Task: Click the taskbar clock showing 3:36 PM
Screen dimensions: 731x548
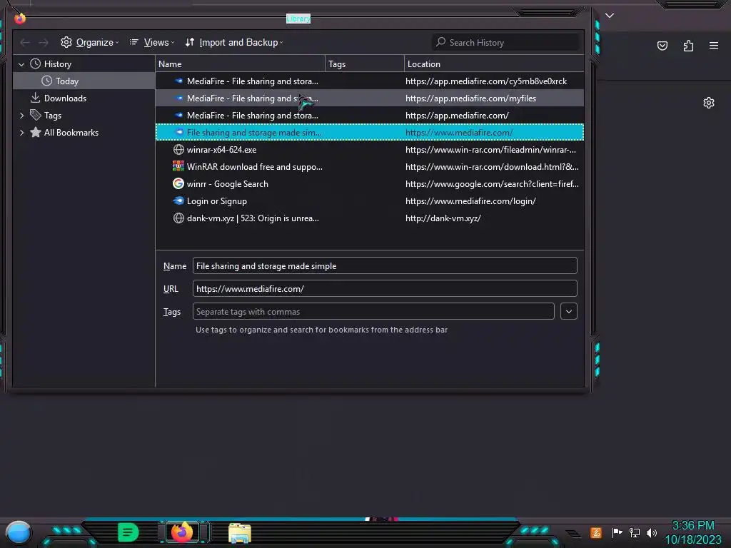Action: pos(692,532)
